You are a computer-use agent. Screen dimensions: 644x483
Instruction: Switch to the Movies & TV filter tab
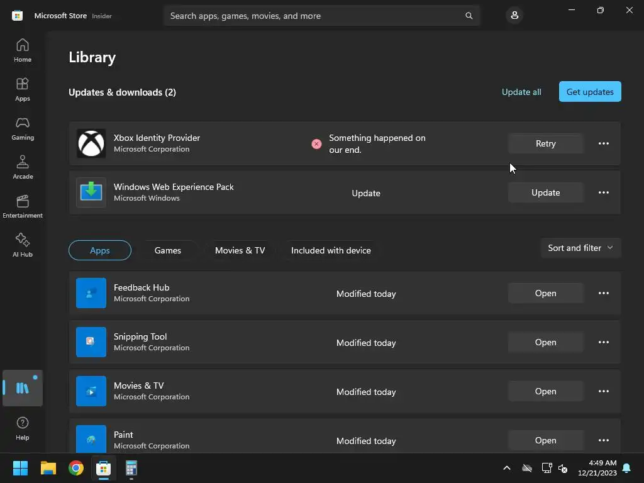[240, 250]
